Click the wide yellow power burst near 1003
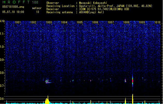163x104 pixels. [47, 100]
